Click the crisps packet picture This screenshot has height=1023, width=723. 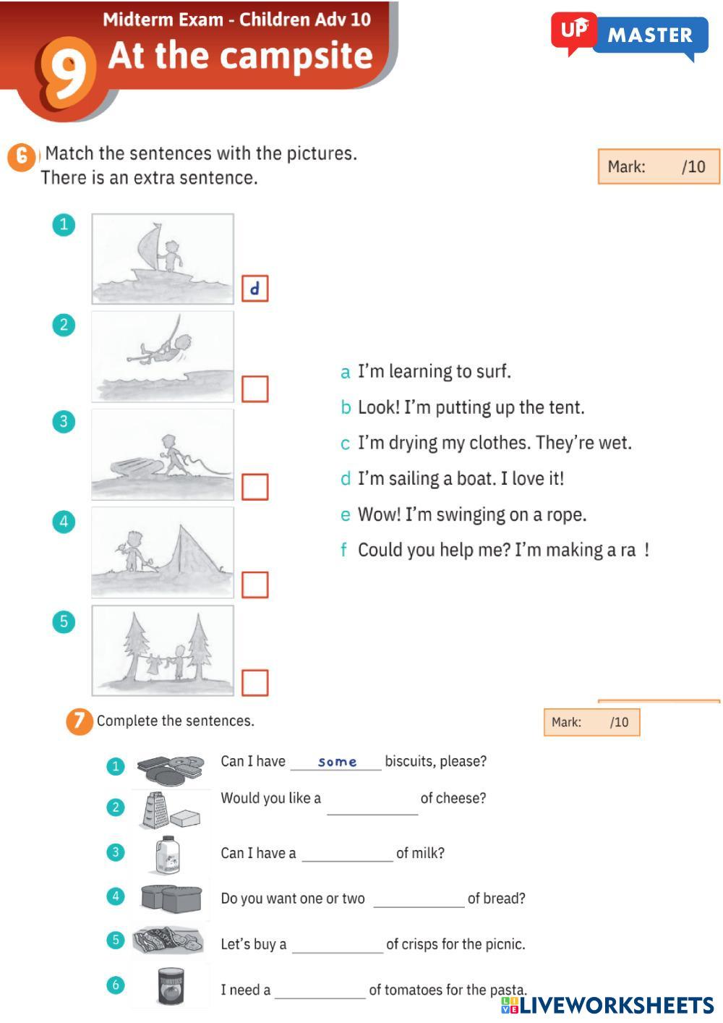(x=168, y=941)
